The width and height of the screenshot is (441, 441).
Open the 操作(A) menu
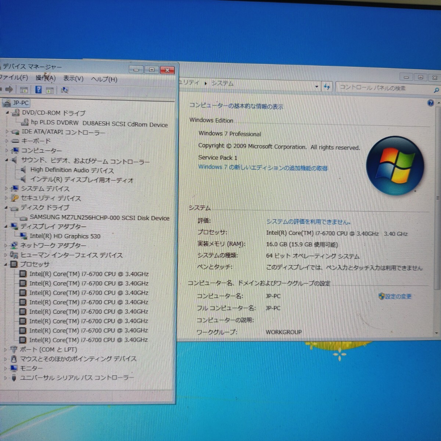pyautogui.click(x=45, y=78)
